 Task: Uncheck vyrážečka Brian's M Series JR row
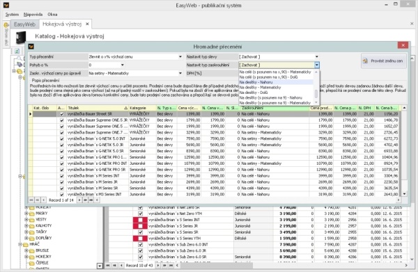[x=62, y=182]
